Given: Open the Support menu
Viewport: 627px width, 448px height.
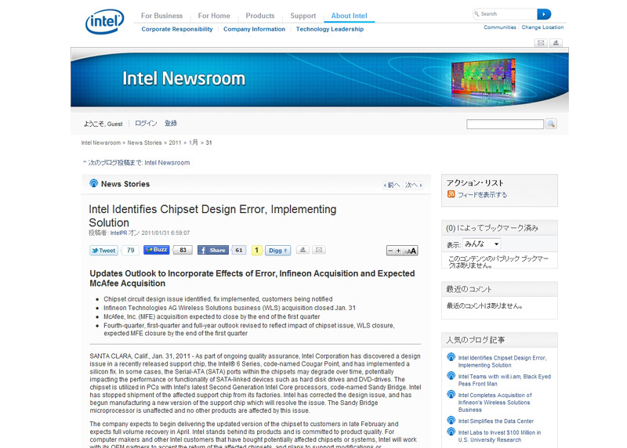Looking at the screenshot, I should pyautogui.click(x=303, y=16).
